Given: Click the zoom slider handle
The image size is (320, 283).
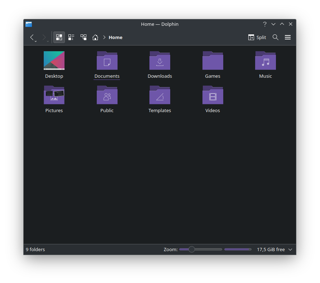Looking at the screenshot, I should pos(192,249).
